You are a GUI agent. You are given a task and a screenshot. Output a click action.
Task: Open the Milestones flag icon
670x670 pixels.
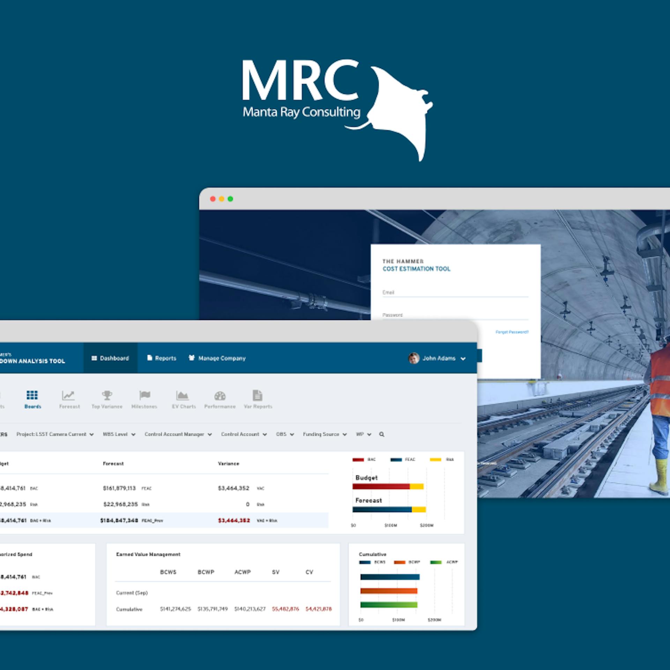144,395
